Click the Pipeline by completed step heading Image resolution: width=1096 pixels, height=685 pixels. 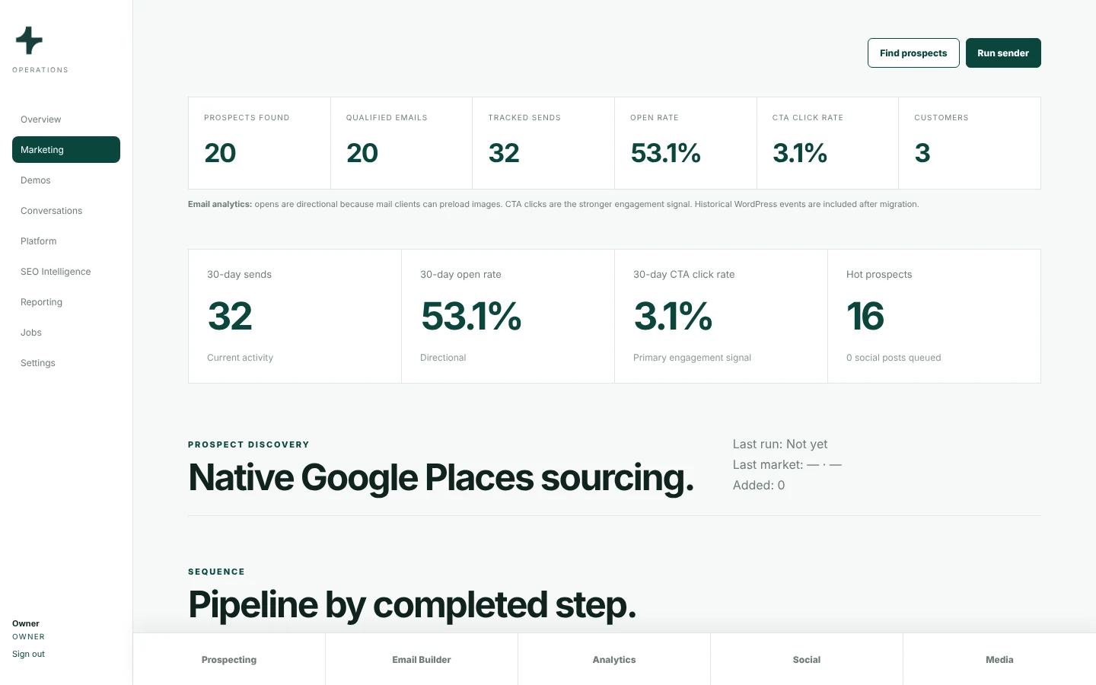tap(412, 605)
